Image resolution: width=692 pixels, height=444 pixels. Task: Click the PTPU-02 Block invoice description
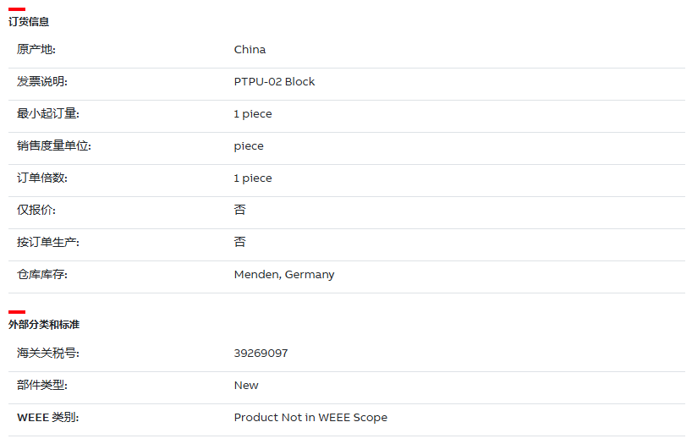(x=274, y=82)
